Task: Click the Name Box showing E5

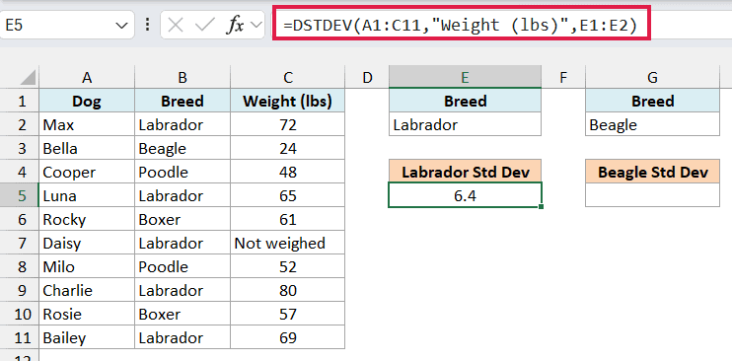Action: pos(67,26)
